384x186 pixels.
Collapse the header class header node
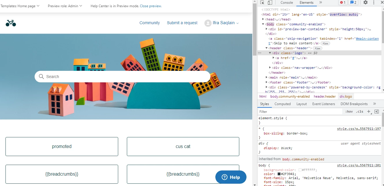pyautogui.click(x=267, y=48)
